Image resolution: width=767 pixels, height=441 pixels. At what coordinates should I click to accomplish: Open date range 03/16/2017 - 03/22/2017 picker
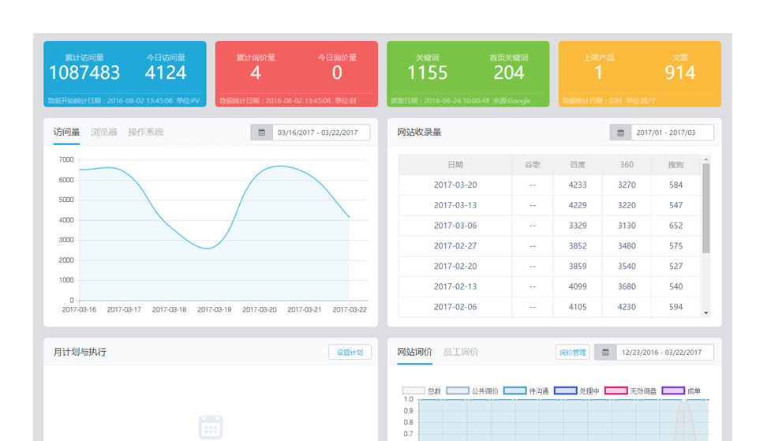pyautogui.click(x=320, y=133)
